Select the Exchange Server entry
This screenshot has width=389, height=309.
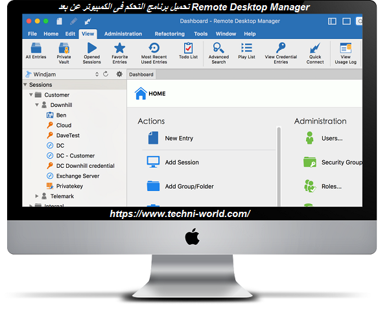(x=78, y=176)
